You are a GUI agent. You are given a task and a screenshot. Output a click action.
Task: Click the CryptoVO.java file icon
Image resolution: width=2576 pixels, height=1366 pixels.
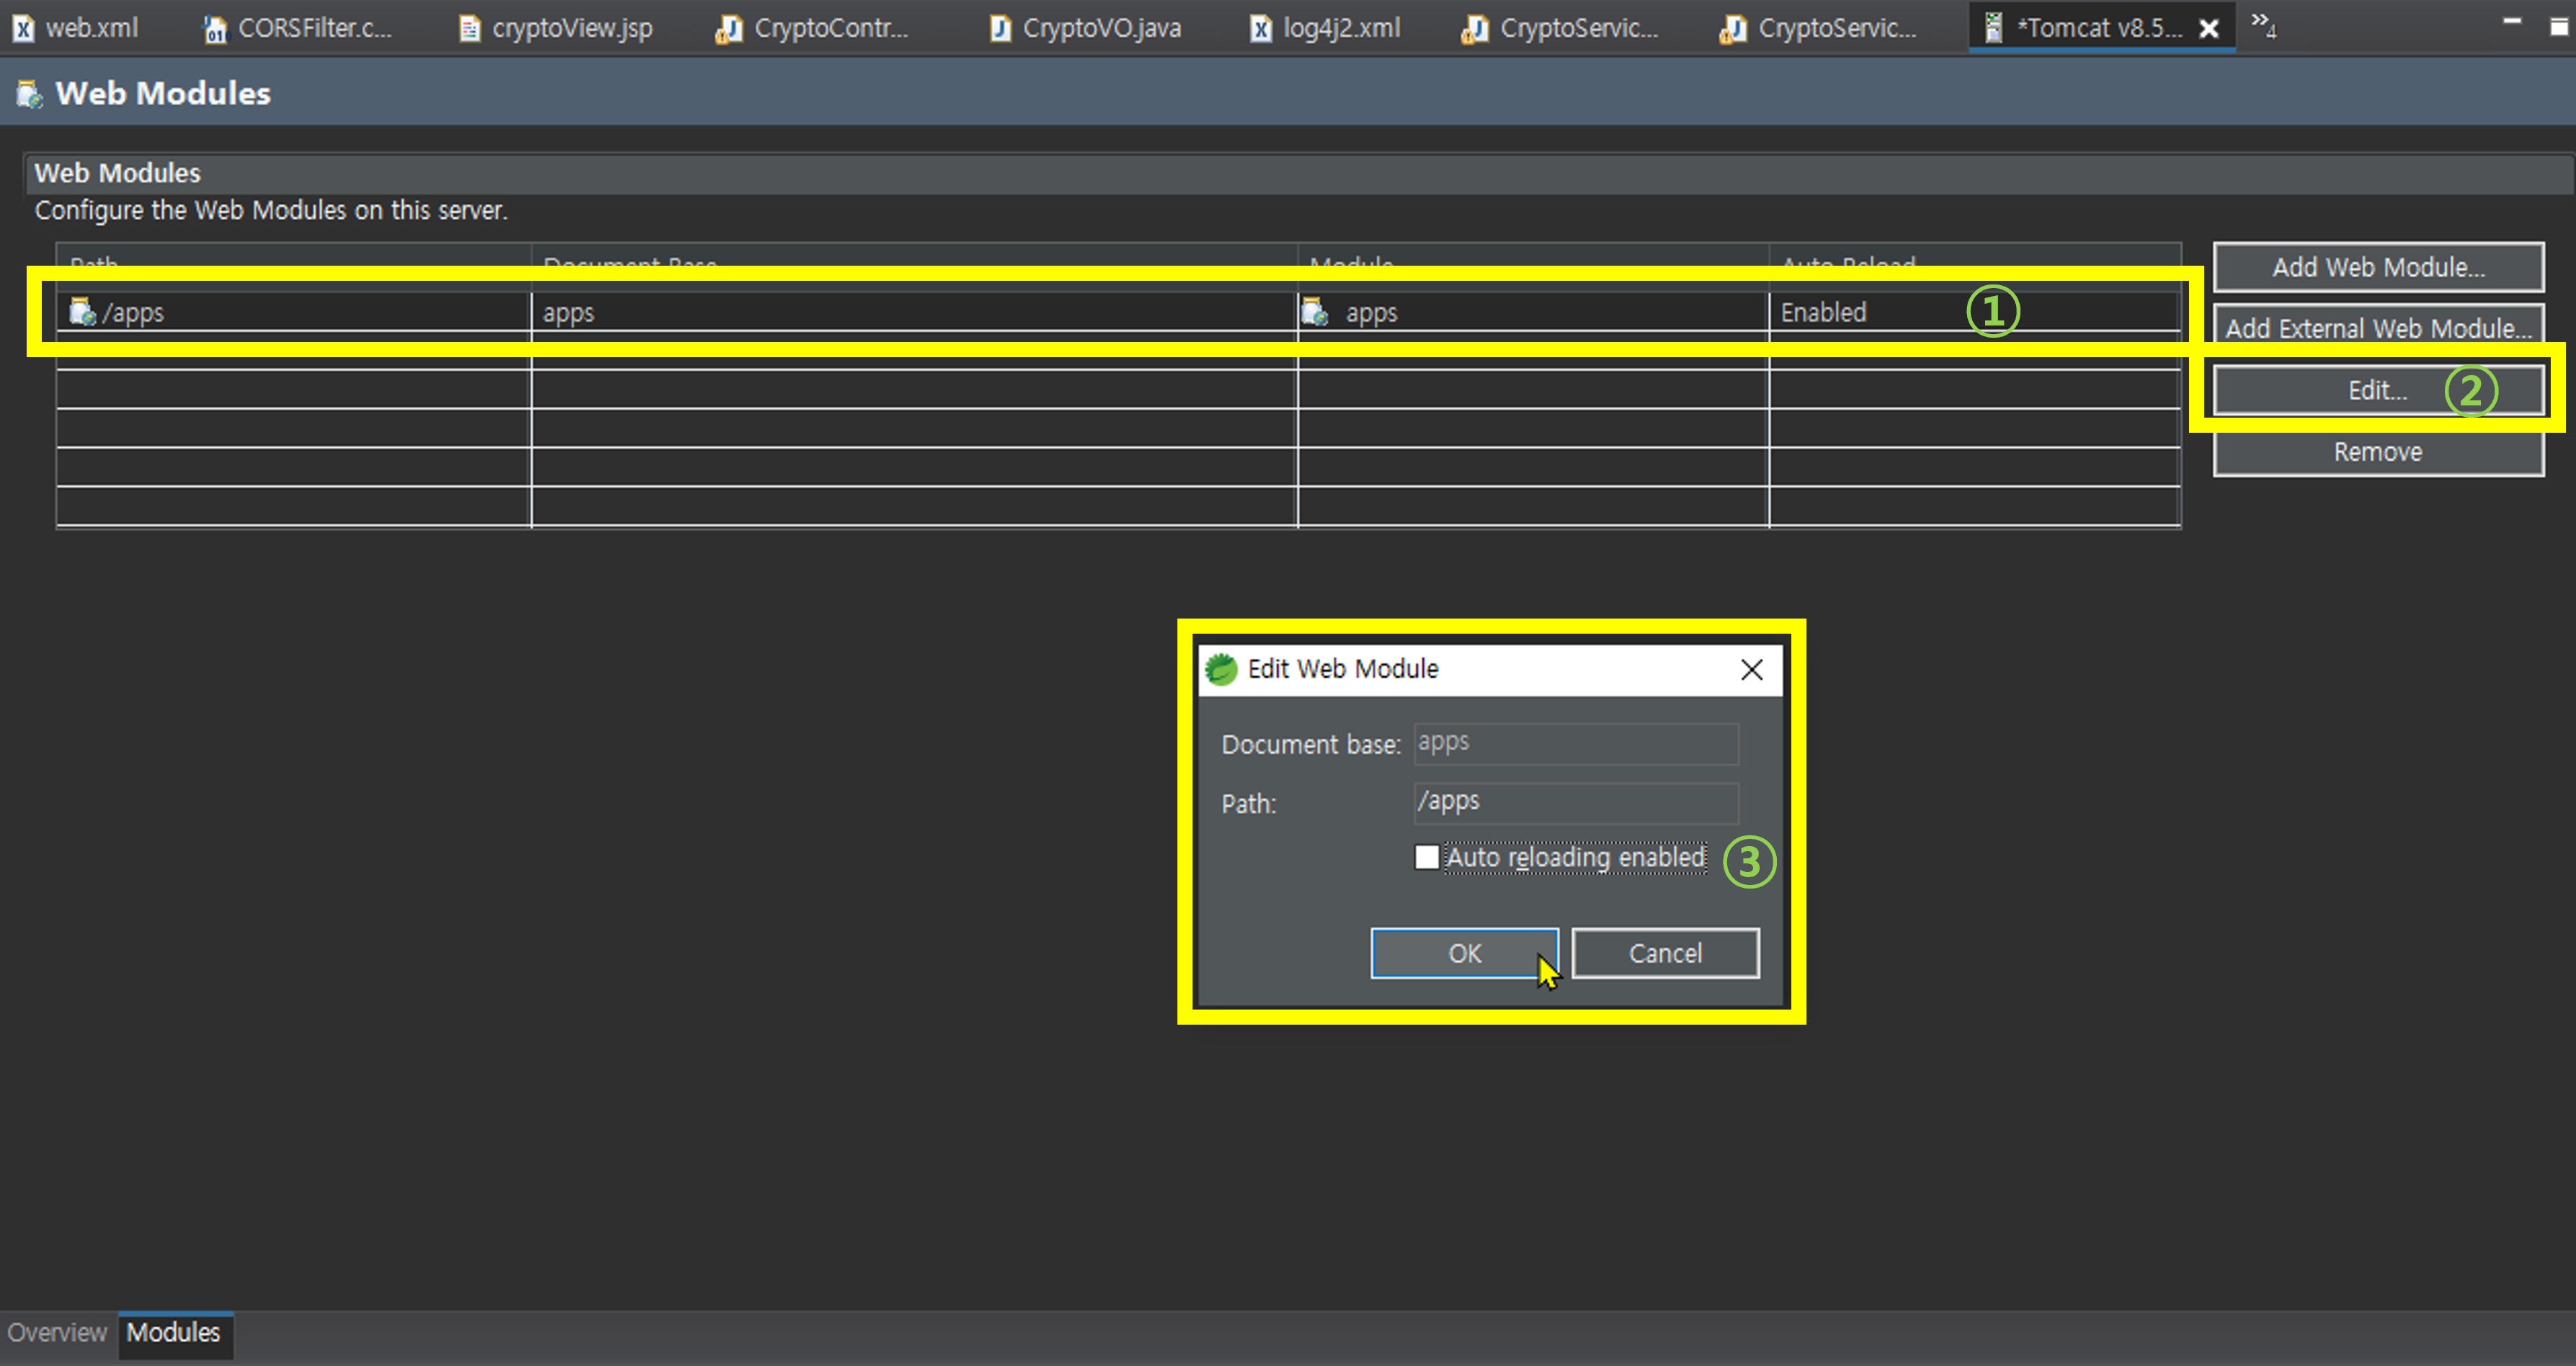pyautogui.click(x=999, y=29)
